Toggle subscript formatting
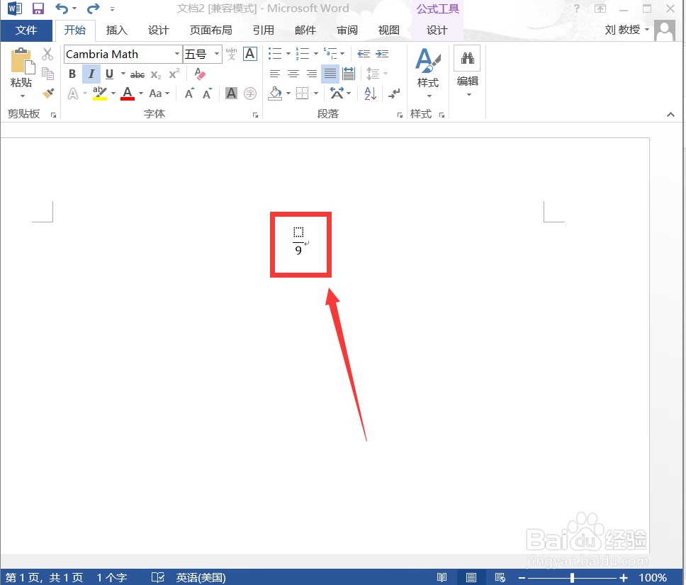The height and width of the screenshot is (585, 686). point(156,75)
